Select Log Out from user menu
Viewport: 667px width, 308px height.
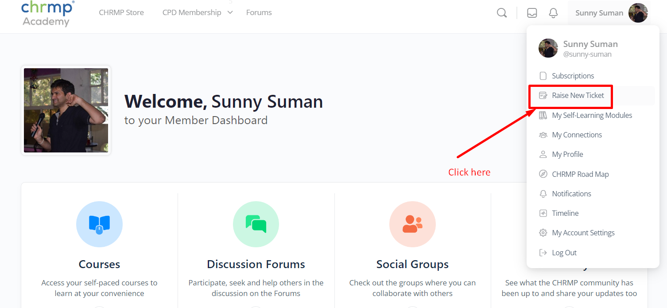click(x=564, y=253)
